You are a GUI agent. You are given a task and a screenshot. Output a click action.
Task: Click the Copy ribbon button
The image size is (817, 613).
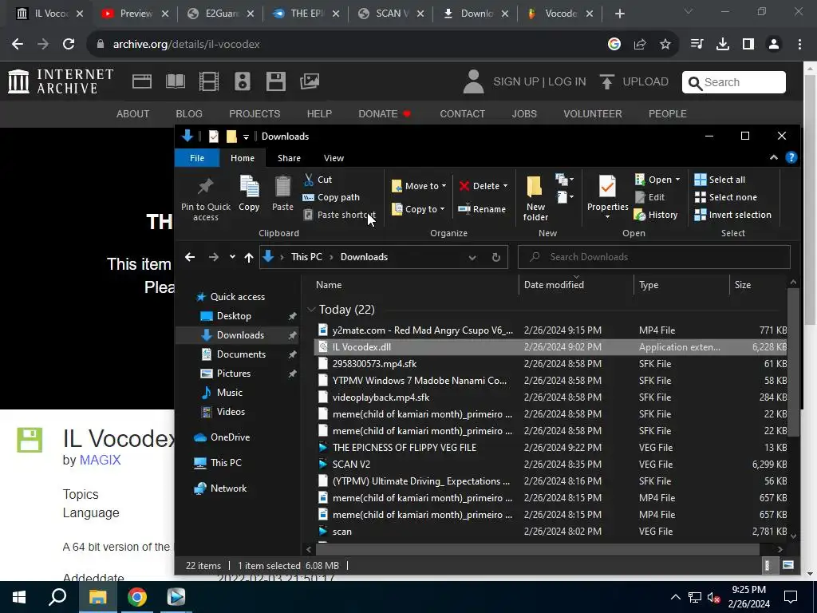[x=249, y=193]
